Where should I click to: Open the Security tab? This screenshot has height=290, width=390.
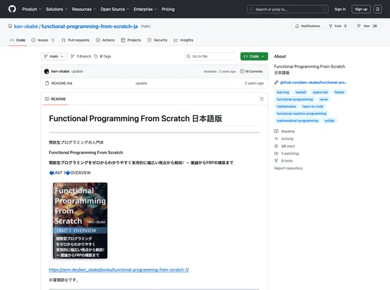157,40
